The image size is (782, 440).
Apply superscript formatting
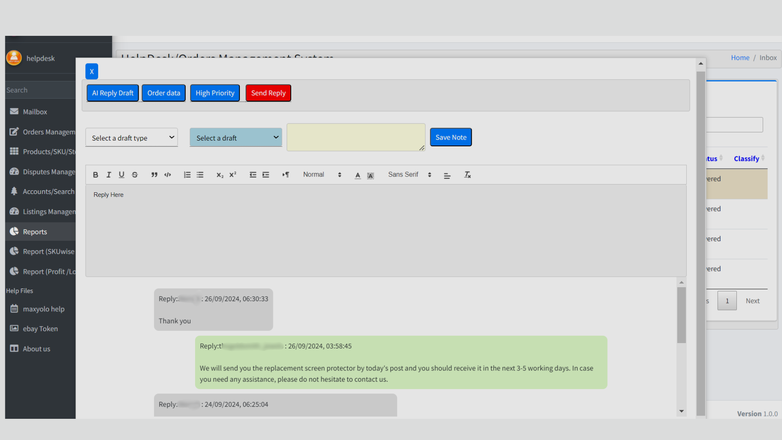tap(233, 175)
